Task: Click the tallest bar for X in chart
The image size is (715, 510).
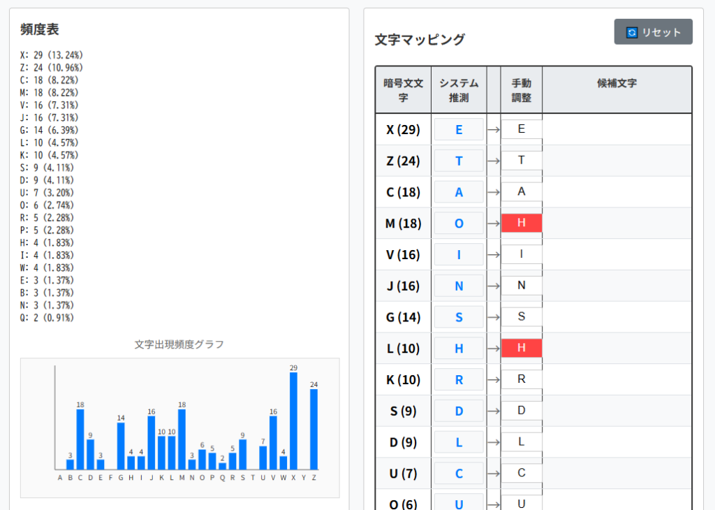Action: pyautogui.click(x=293, y=421)
